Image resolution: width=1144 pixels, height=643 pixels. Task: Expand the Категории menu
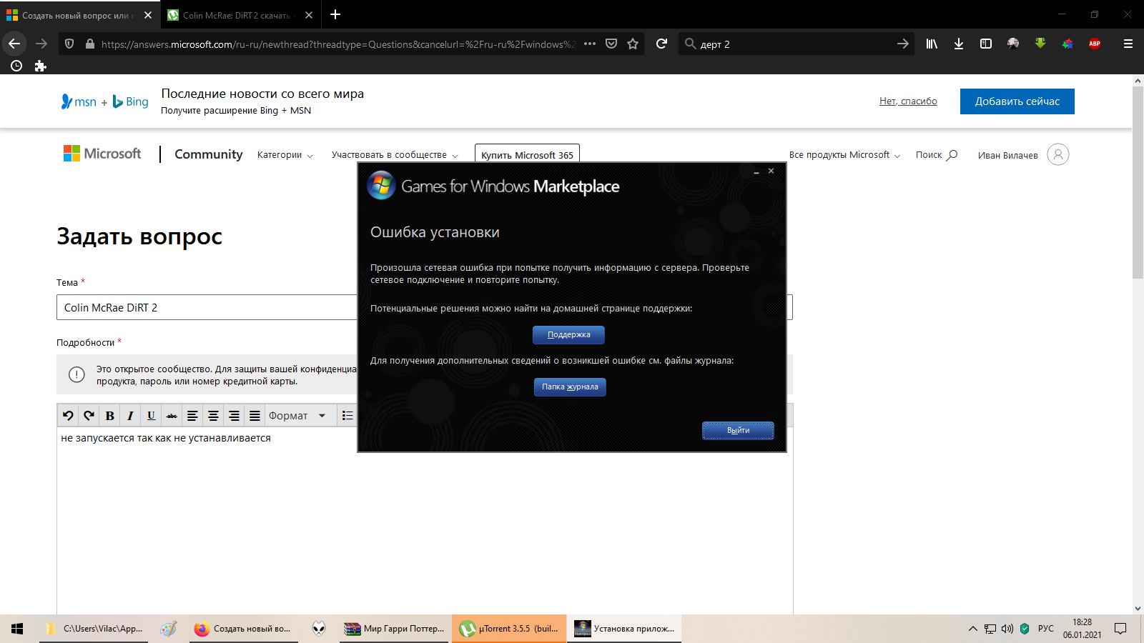pyautogui.click(x=285, y=155)
